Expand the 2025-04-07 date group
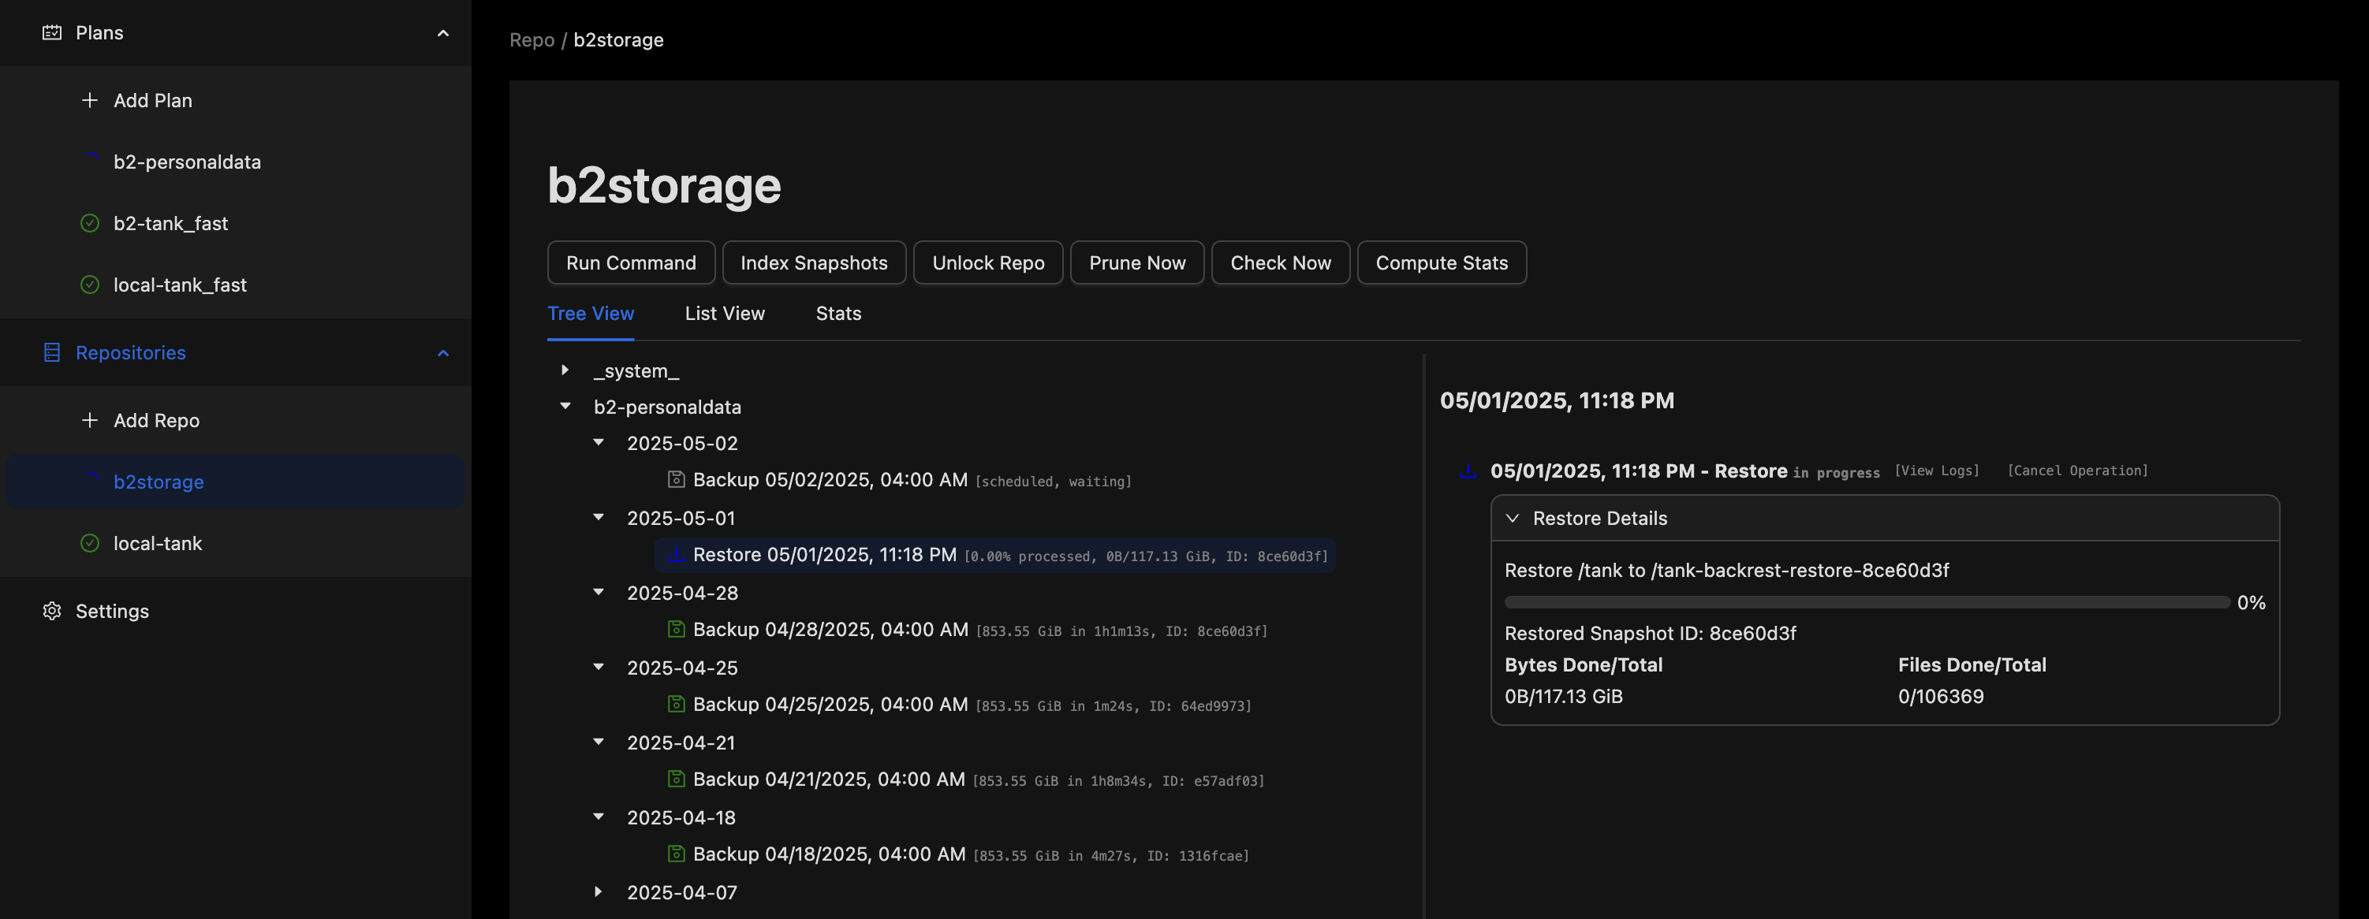2369x919 pixels. click(598, 891)
